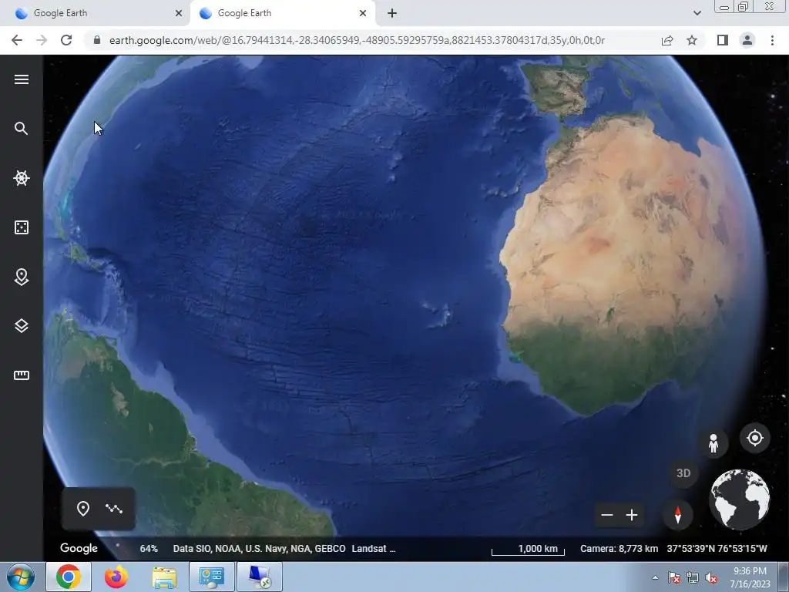
Task: Expand the tab search dropdown arrow
Action: tap(697, 13)
